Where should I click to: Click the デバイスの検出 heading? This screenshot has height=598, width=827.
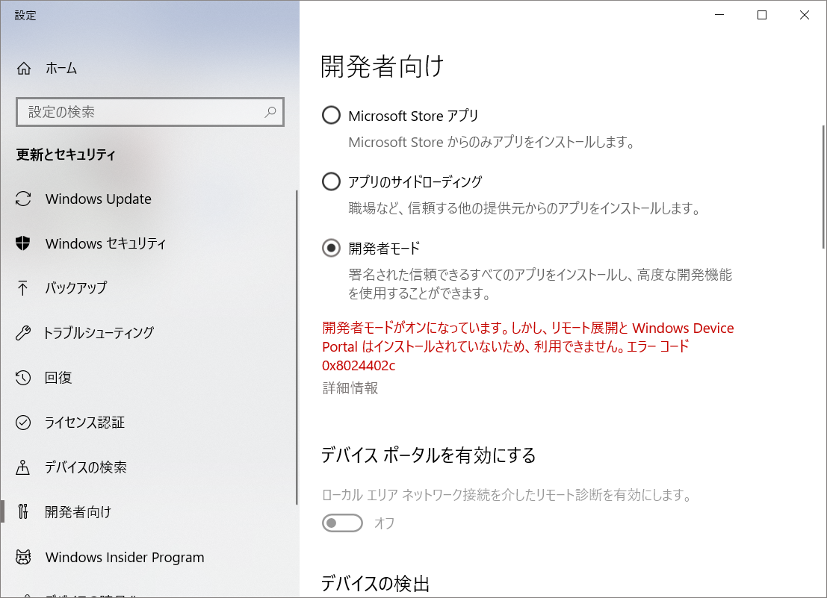376,584
